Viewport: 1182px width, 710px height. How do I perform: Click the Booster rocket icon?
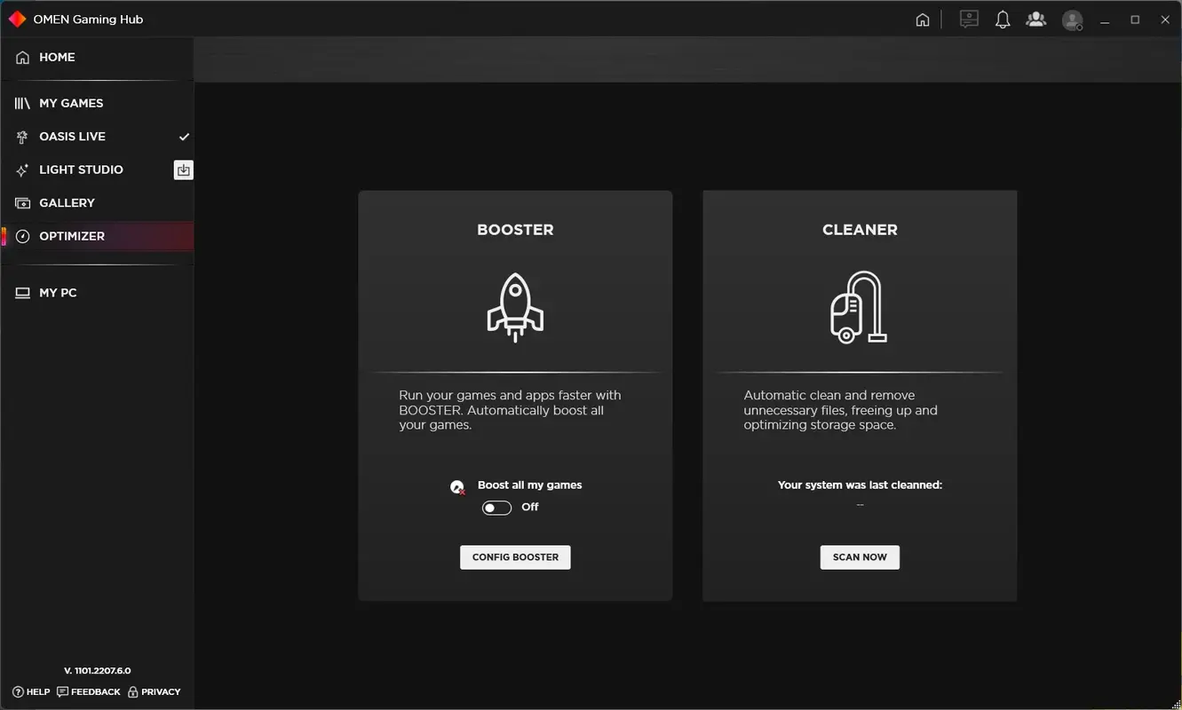tap(515, 308)
